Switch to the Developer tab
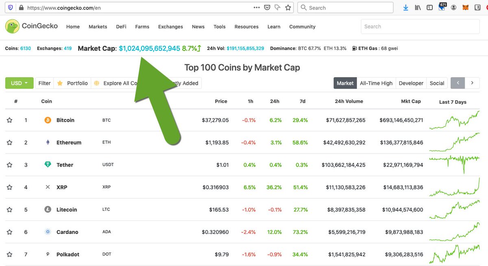Image resolution: width=488 pixels, height=266 pixels. (411, 83)
